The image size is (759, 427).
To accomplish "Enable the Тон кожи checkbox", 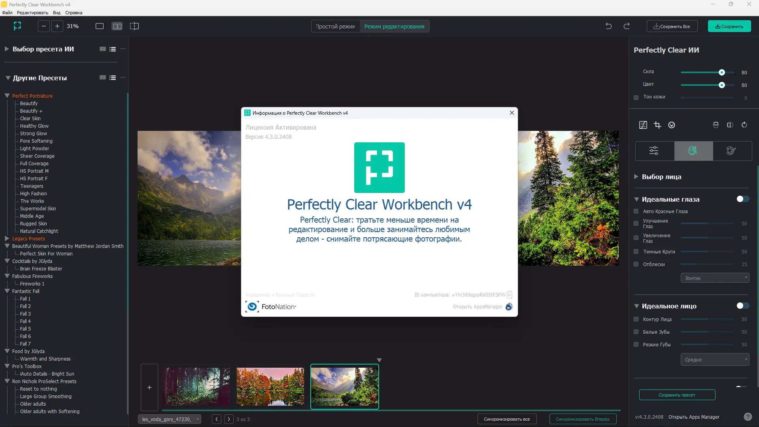I will pos(636,97).
